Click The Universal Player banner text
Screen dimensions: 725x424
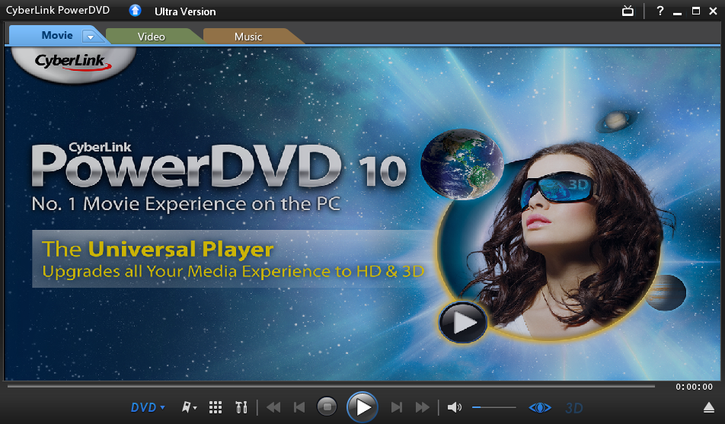click(x=158, y=249)
